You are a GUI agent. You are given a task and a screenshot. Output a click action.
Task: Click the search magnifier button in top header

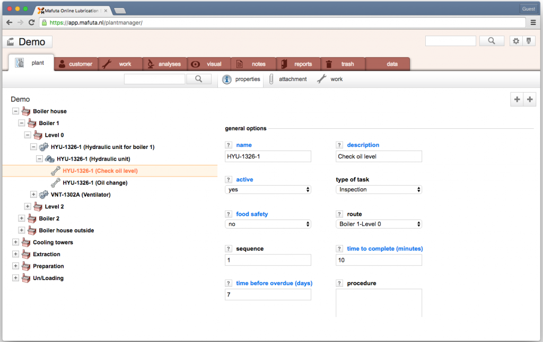coord(492,41)
